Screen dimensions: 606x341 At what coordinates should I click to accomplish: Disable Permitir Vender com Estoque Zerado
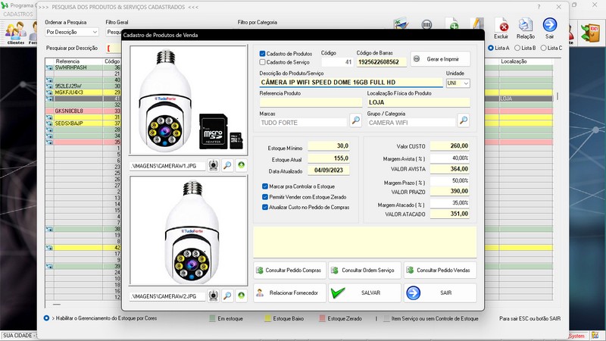(x=264, y=196)
